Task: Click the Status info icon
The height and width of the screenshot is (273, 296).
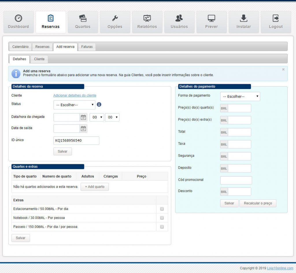Action: (99, 104)
